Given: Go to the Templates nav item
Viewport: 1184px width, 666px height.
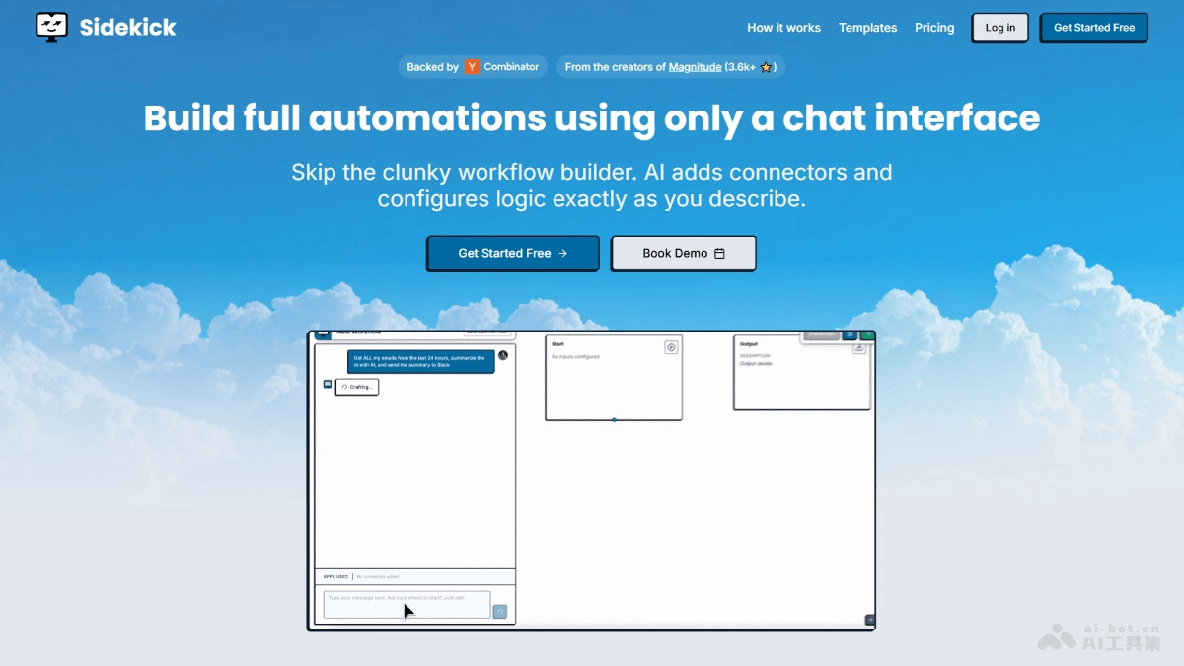Looking at the screenshot, I should (867, 28).
